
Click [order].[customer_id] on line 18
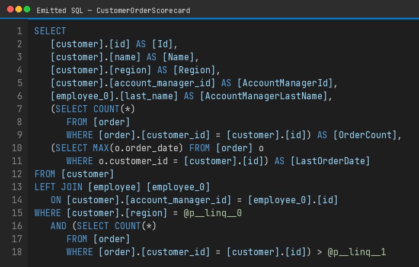(x=154, y=252)
